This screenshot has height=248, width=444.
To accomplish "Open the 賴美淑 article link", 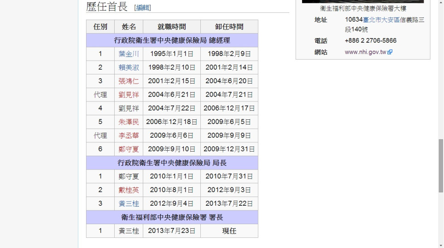I will tap(129, 68).
